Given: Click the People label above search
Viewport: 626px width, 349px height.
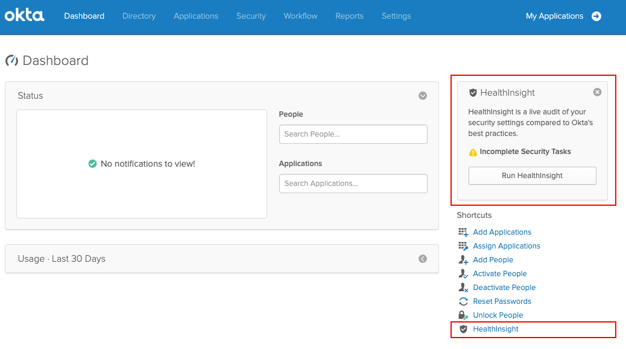Looking at the screenshot, I should tap(291, 114).
